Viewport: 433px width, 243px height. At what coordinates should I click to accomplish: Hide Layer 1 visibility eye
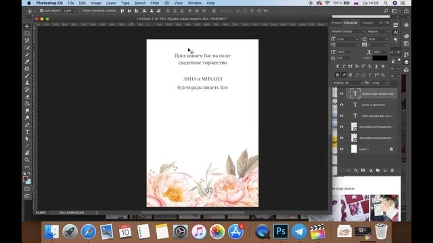(342, 148)
